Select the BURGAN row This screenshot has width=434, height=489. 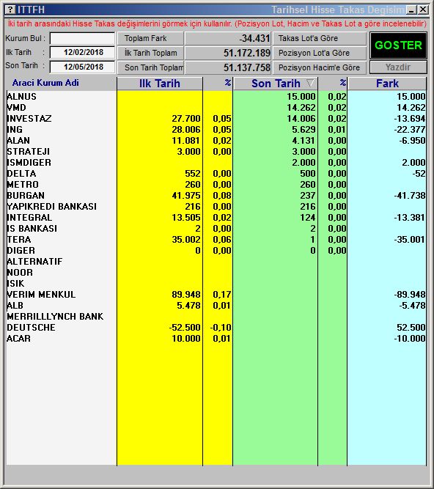[216, 196]
